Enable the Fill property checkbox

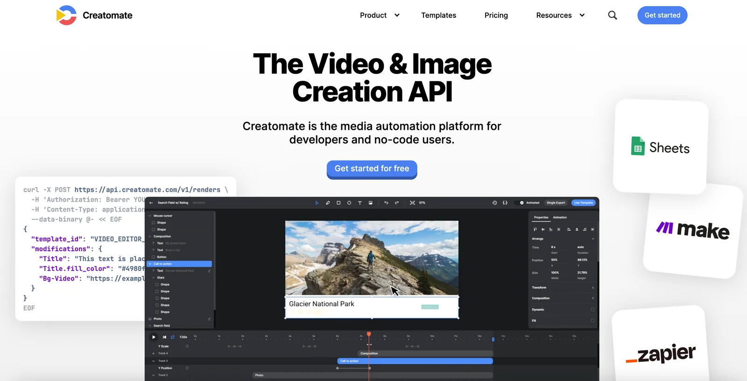[592, 321]
